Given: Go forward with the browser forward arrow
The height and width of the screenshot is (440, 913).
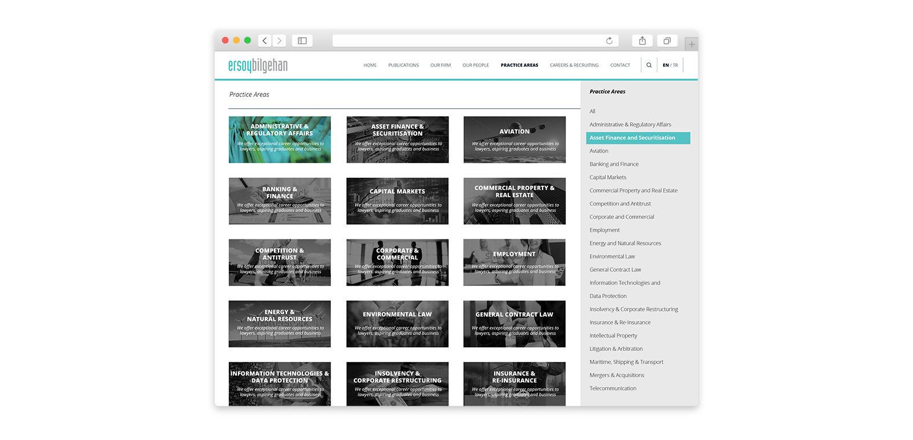Looking at the screenshot, I should tap(279, 40).
